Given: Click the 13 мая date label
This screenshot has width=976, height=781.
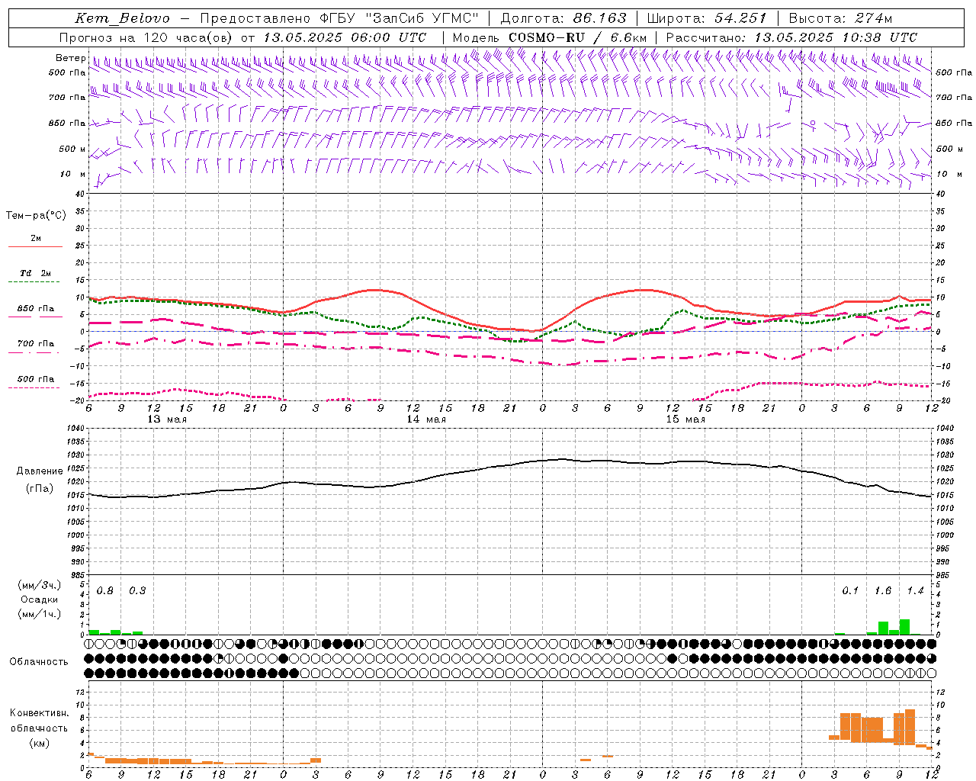Looking at the screenshot, I should click(167, 419).
